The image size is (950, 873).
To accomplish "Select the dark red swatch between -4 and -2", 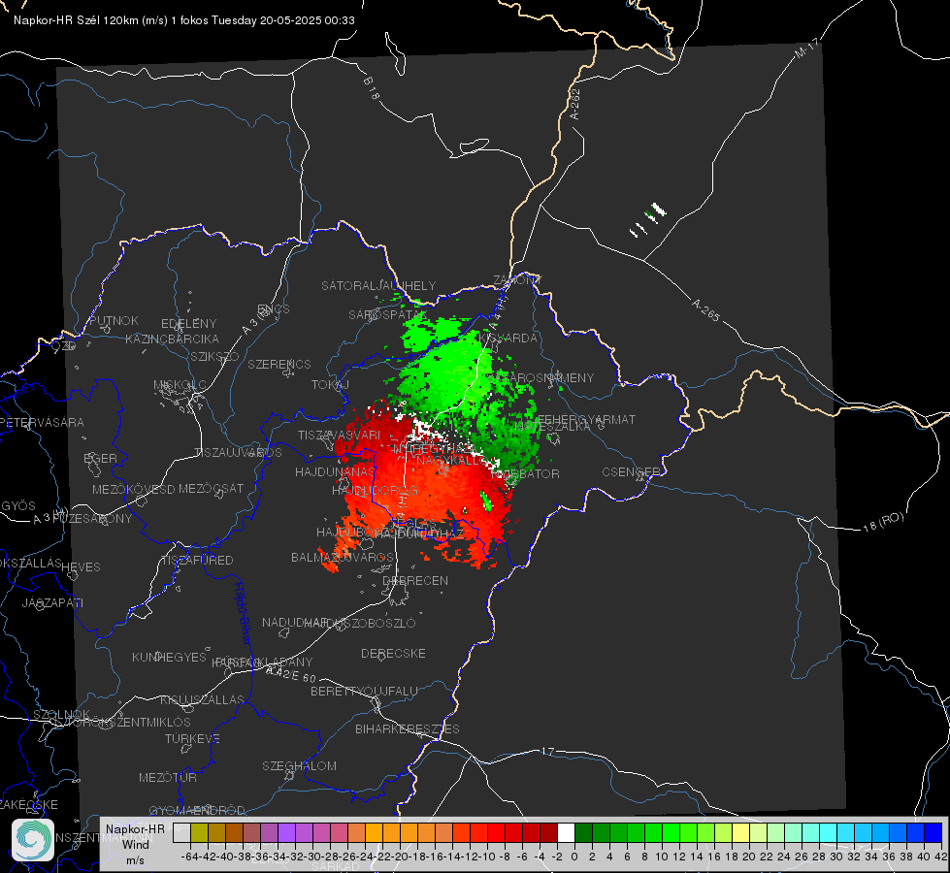I will coord(548,832).
